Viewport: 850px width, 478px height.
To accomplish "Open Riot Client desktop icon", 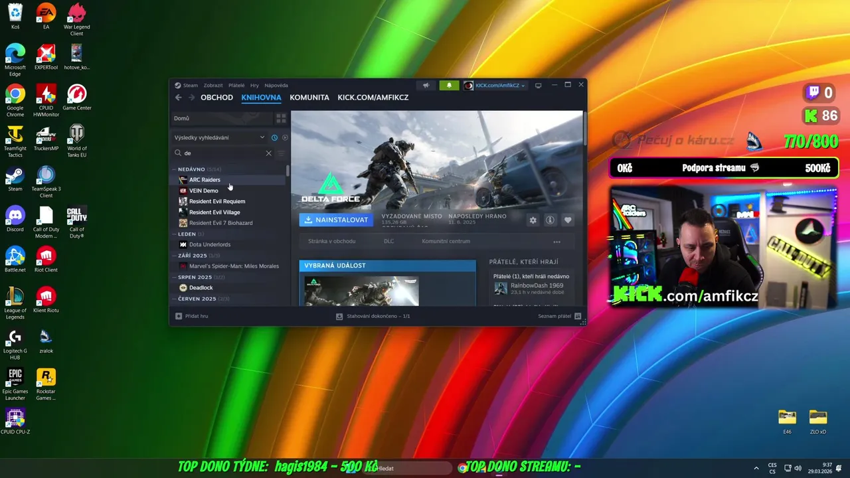I will [46, 260].
